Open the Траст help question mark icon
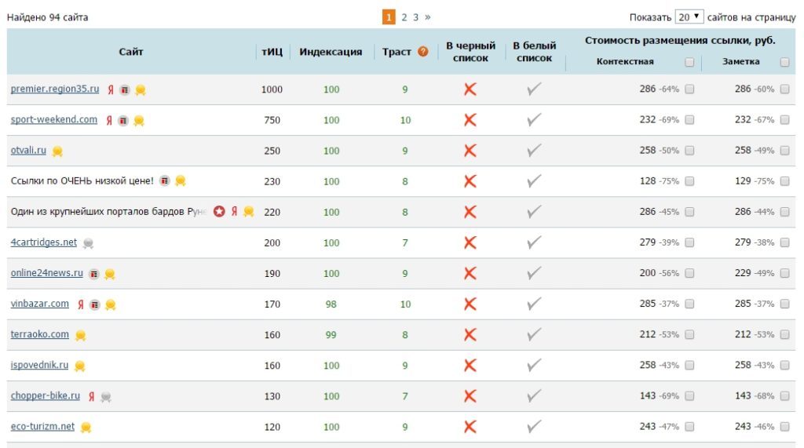Viewport: 804px width, 448px height. point(423,51)
